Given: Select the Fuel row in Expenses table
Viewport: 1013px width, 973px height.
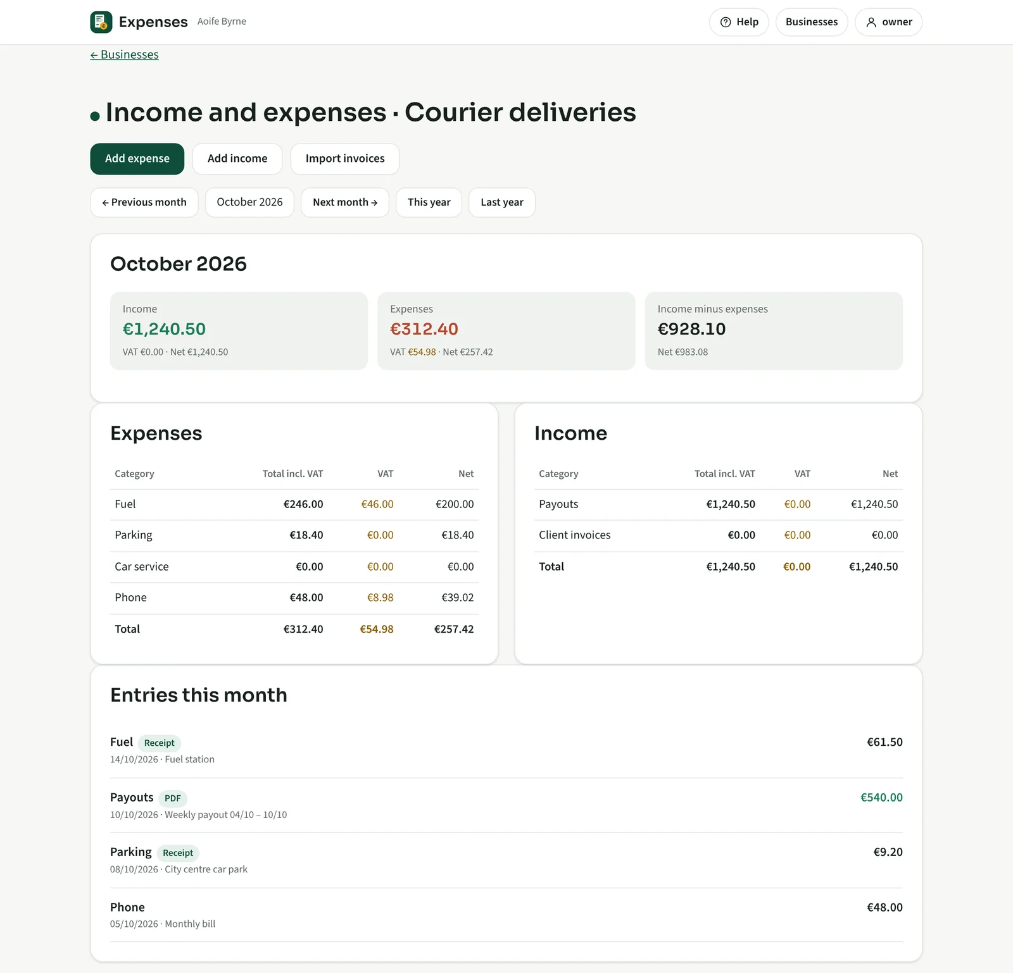Looking at the screenshot, I should pos(294,504).
